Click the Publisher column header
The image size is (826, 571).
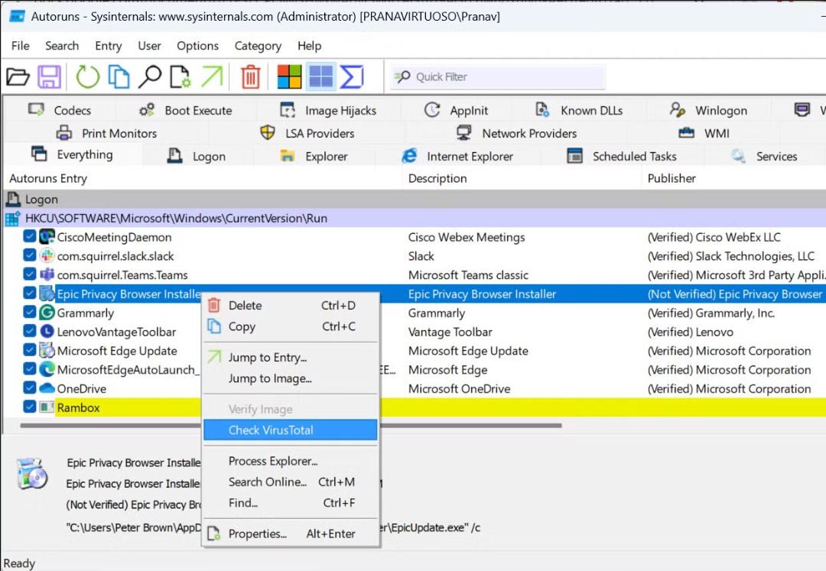pyautogui.click(x=672, y=178)
